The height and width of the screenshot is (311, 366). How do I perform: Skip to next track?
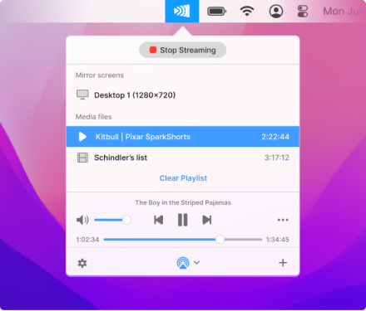[207, 220]
